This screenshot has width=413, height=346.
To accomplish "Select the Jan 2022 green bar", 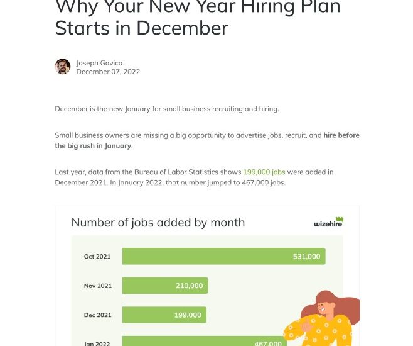I will pyautogui.click(x=205, y=341).
